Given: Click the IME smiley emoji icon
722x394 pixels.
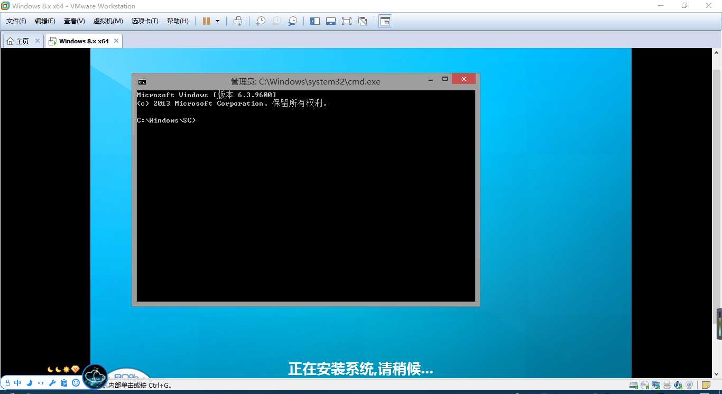Looking at the screenshot, I should pos(76,382).
